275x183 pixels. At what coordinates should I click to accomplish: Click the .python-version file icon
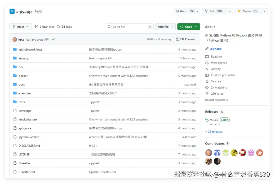15,137
